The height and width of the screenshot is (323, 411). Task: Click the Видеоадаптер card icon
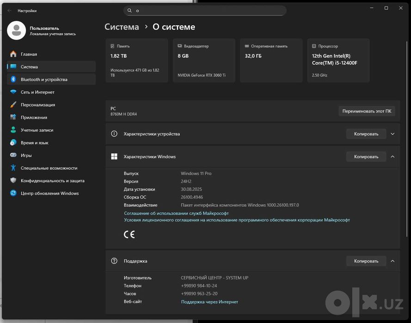[x=179, y=46]
